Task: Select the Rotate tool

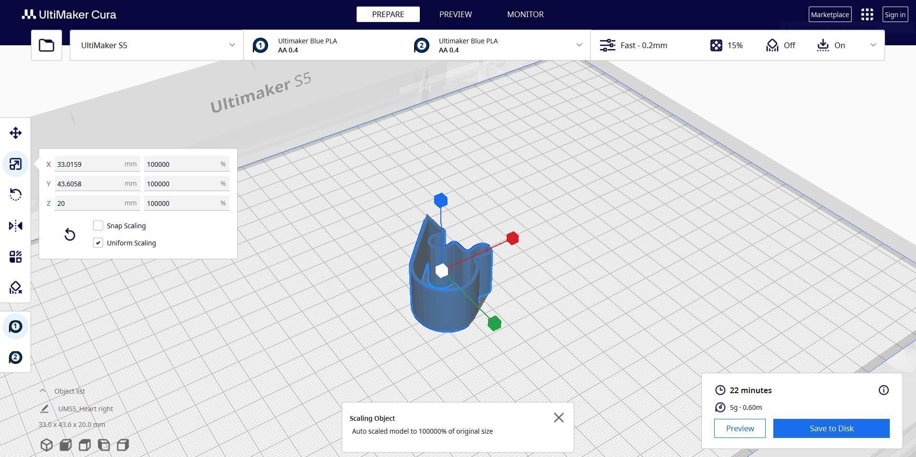Action: [x=15, y=194]
